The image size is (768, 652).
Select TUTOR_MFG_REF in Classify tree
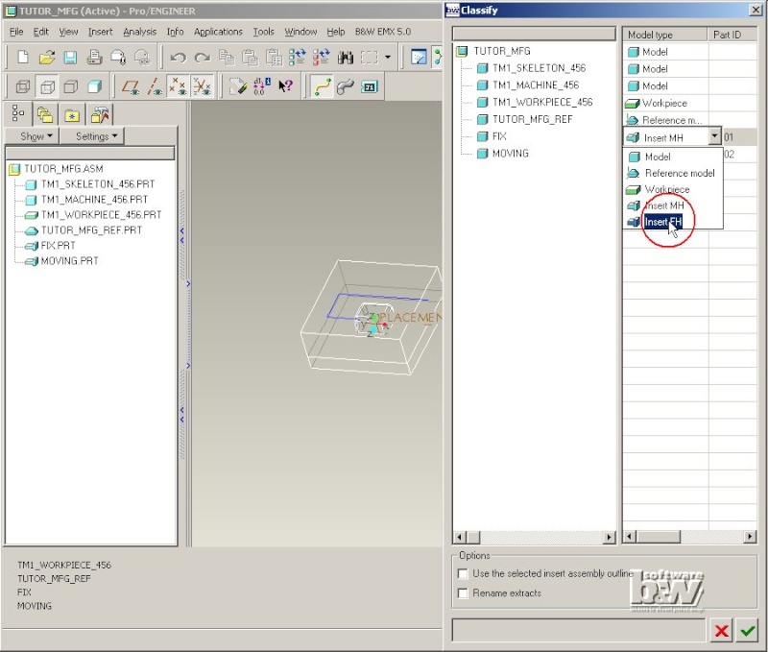[533, 119]
